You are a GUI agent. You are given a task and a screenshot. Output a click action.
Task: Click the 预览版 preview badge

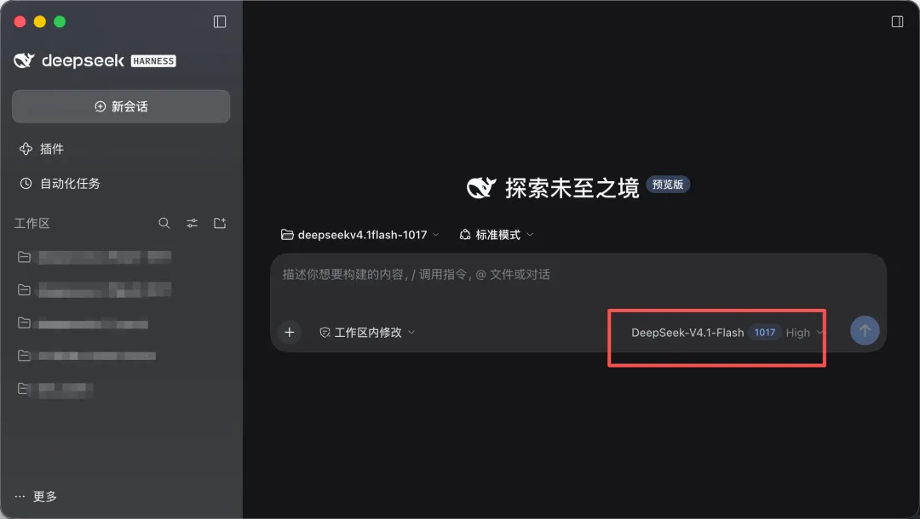coord(668,185)
